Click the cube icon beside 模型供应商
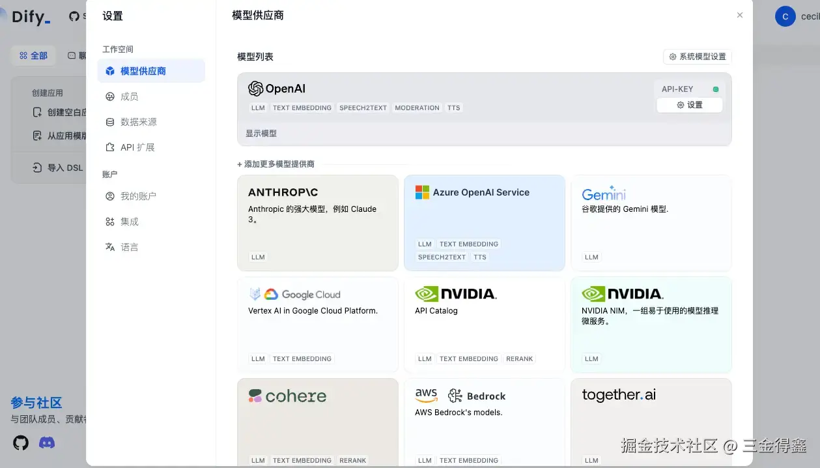The height and width of the screenshot is (468, 820). click(109, 71)
